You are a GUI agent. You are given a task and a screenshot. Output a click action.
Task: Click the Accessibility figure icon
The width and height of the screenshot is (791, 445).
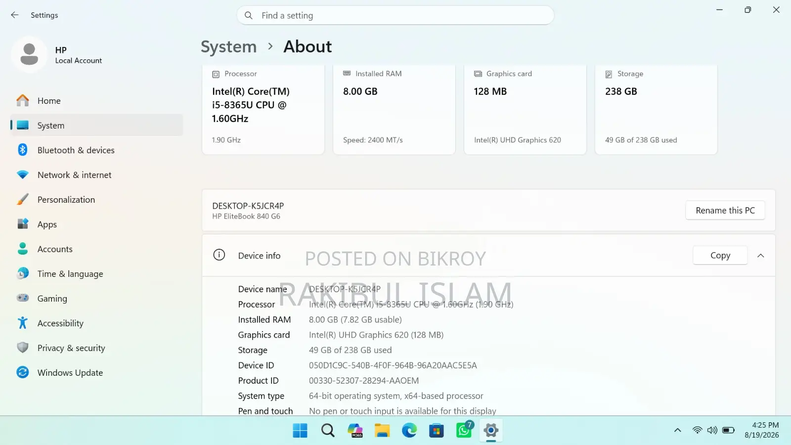[x=23, y=323]
